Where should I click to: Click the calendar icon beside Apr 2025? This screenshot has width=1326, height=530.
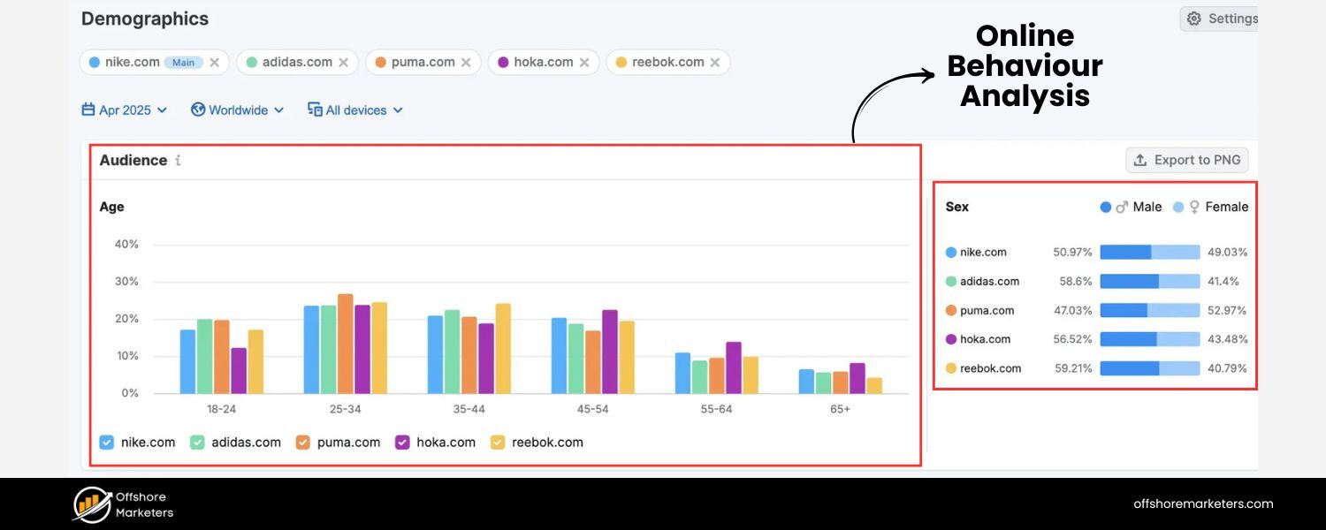pyautogui.click(x=88, y=110)
